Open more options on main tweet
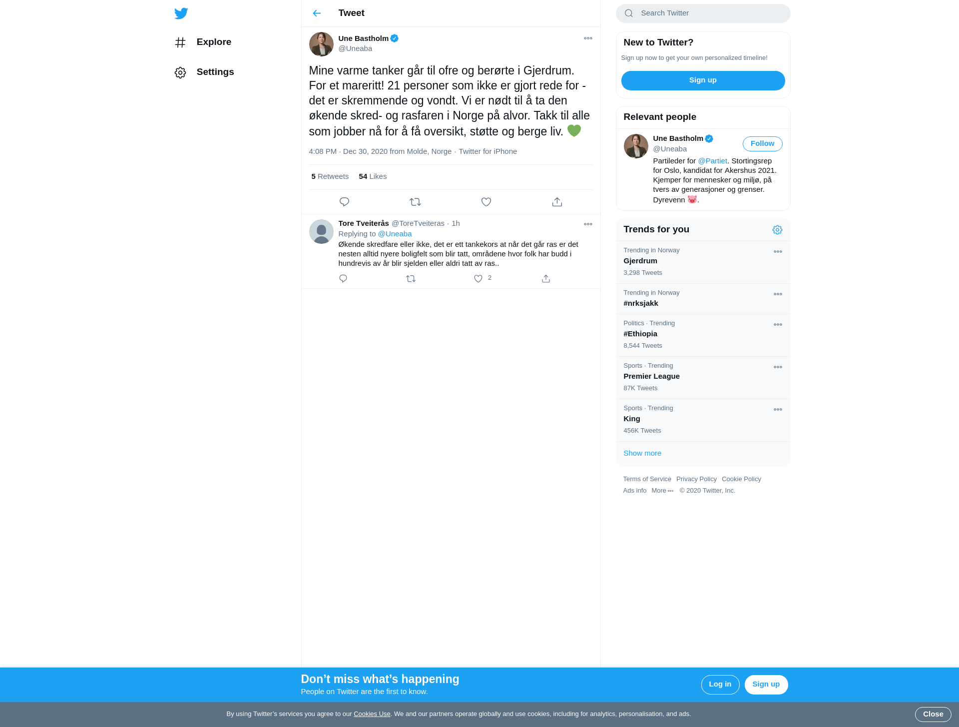Screen dimensions: 959x727 588,38
